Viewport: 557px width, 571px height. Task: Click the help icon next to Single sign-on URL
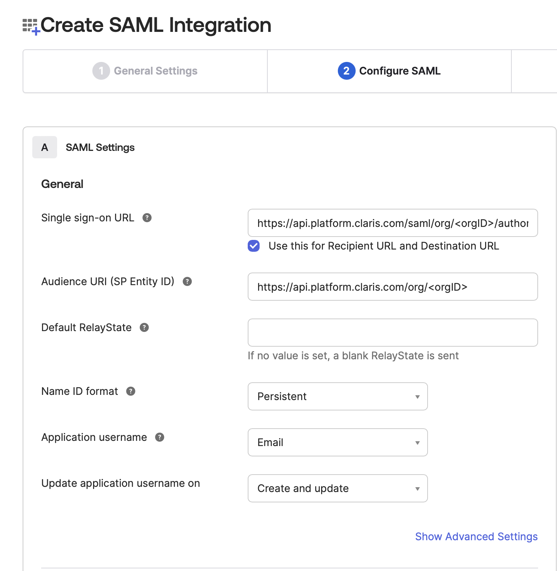point(148,218)
